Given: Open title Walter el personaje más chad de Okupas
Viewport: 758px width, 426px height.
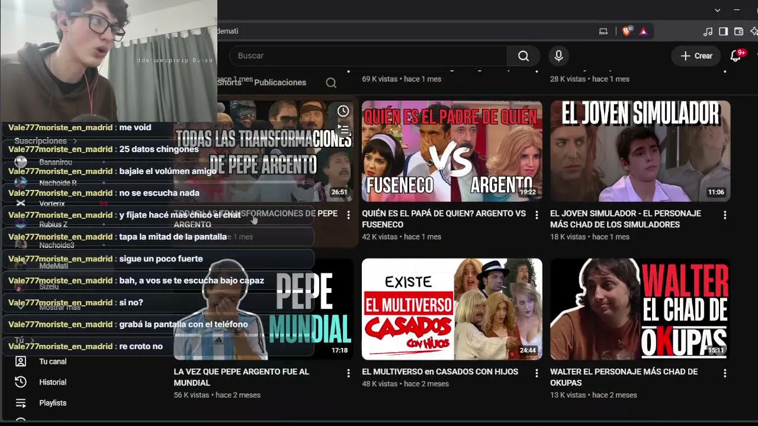Looking at the screenshot, I should click(x=624, y=377).
